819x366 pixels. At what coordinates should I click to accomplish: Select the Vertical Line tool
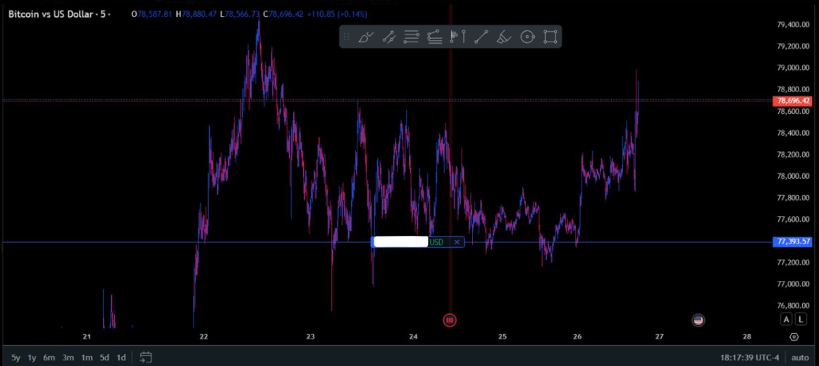(463, 37)
